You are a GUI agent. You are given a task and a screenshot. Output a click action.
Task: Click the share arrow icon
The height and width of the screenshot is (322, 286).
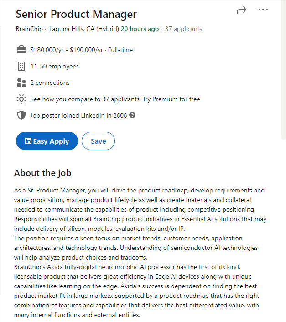(x=241, y=10)
